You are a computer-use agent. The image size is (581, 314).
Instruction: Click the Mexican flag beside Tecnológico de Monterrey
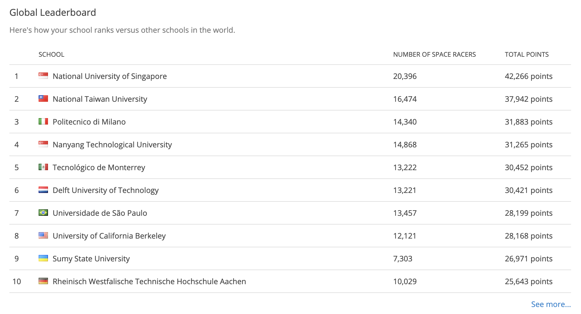43,167
